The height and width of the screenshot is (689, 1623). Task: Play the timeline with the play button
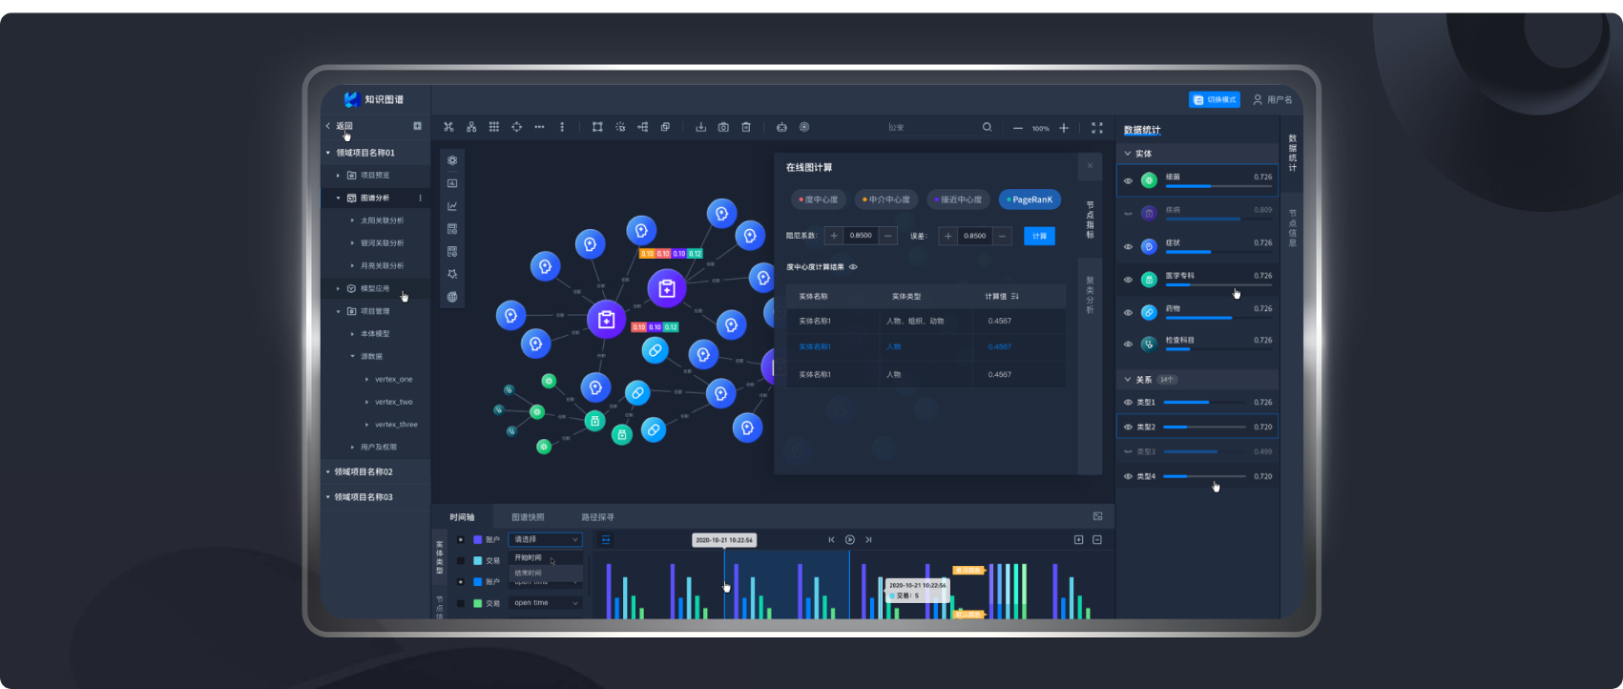click(850, 540)
